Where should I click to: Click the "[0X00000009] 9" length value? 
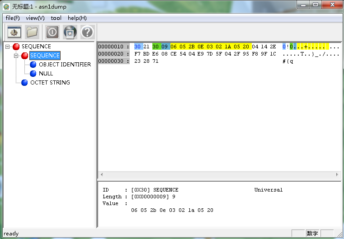click(x=153, y=197)
